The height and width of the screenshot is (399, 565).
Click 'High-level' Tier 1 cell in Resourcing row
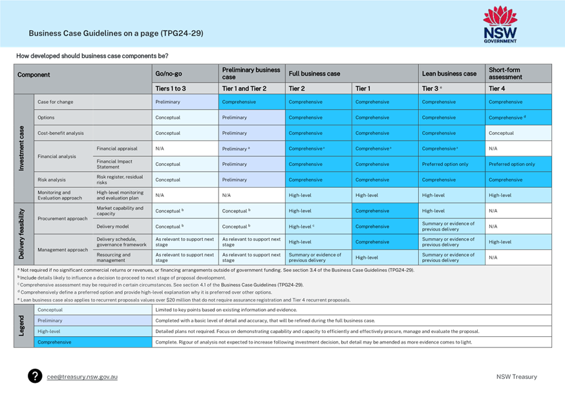click(x=385, y=257)
